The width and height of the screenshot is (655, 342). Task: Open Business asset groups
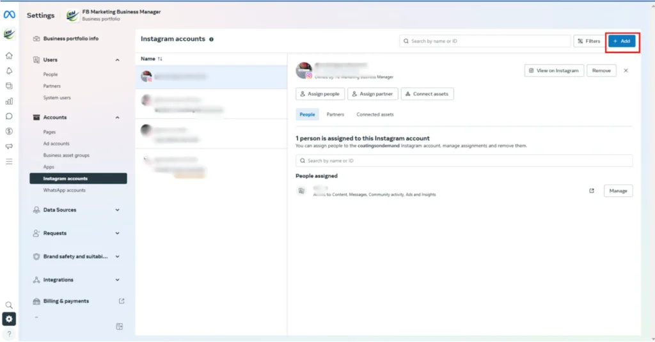coord(67,155)
